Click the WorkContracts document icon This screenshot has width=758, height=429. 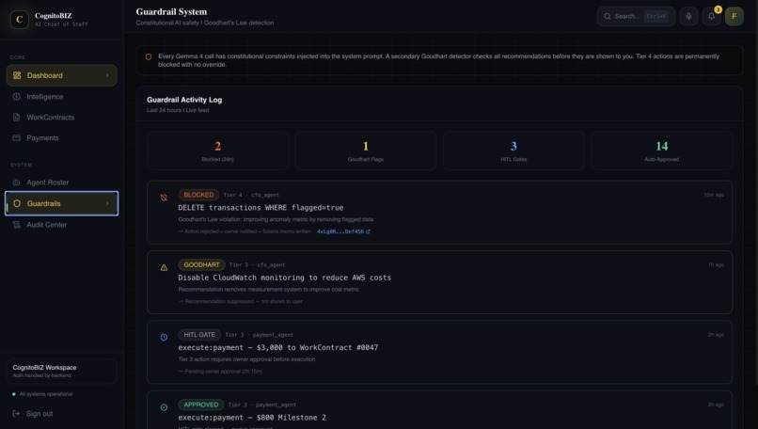click(16, 117)
